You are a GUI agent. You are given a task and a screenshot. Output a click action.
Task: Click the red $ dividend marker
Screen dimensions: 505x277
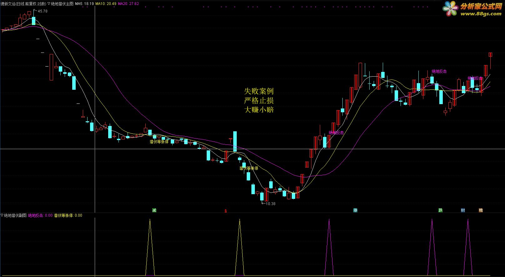pyautogui.click(x=225, y=211)
